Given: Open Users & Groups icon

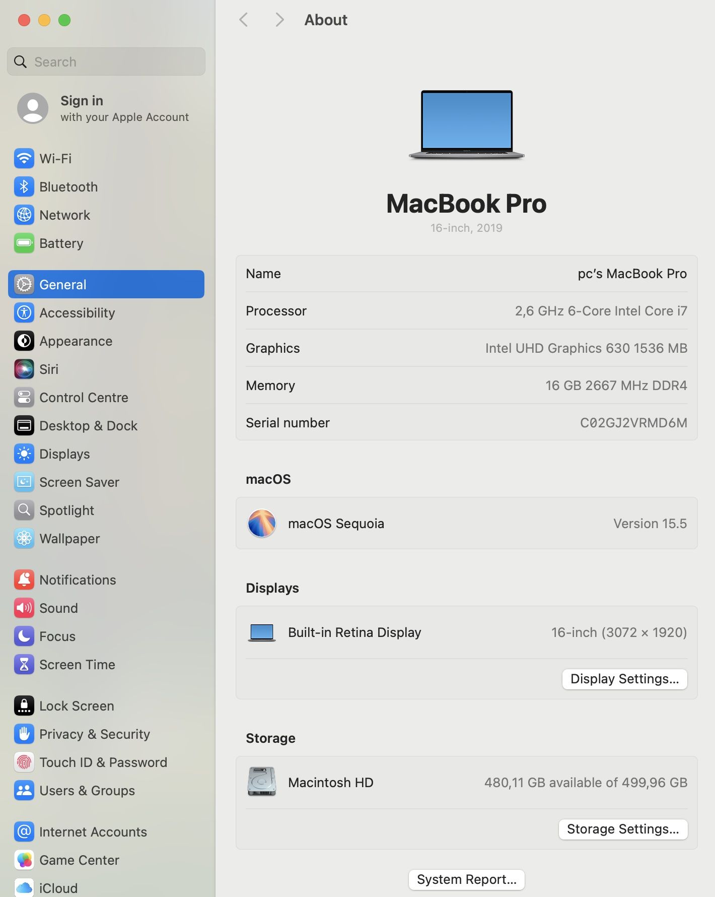Looking at the screenshot, I should click(x=24, y=791).
